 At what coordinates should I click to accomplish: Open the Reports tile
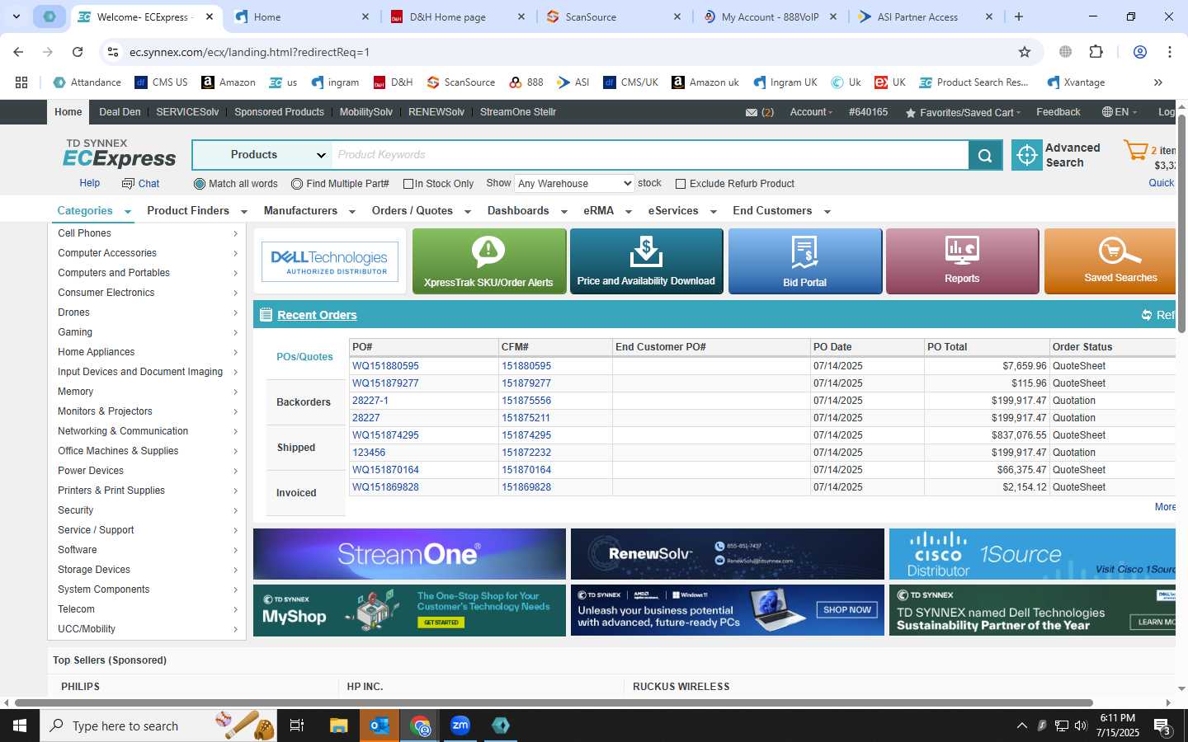pyautogui.click(x=962, y=261)
